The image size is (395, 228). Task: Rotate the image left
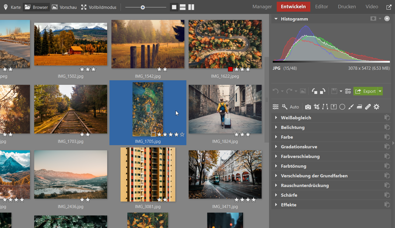click(314, 91)
